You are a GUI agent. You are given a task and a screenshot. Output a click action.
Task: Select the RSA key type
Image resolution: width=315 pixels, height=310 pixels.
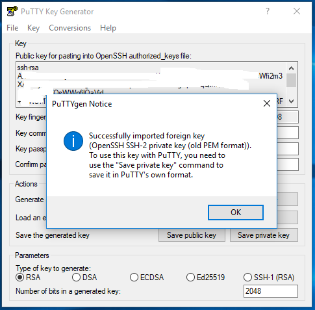tap(28, 278)
